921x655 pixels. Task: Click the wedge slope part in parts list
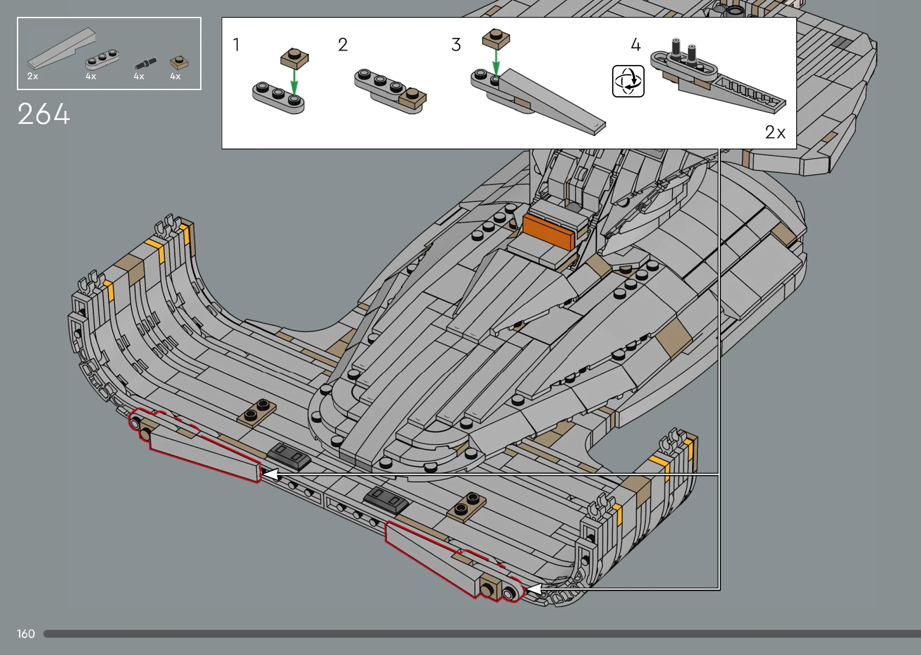(x=61, y=49)
